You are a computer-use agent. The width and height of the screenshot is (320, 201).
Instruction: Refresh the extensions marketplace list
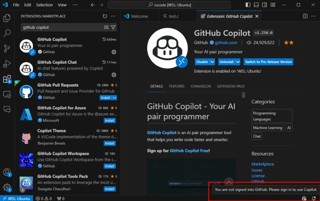(x=105, y=16)
